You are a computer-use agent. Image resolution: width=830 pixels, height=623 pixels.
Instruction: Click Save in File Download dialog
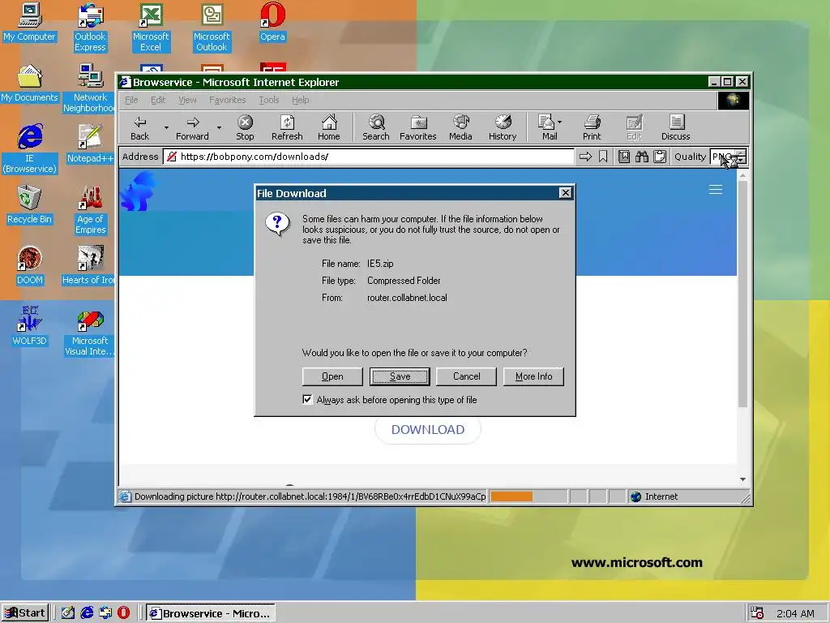pyautogui.click(x=400, y=376)
